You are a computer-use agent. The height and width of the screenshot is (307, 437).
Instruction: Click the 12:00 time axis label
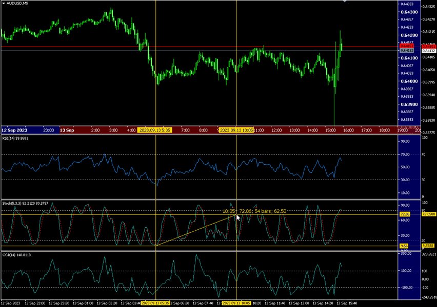(276, 130)
